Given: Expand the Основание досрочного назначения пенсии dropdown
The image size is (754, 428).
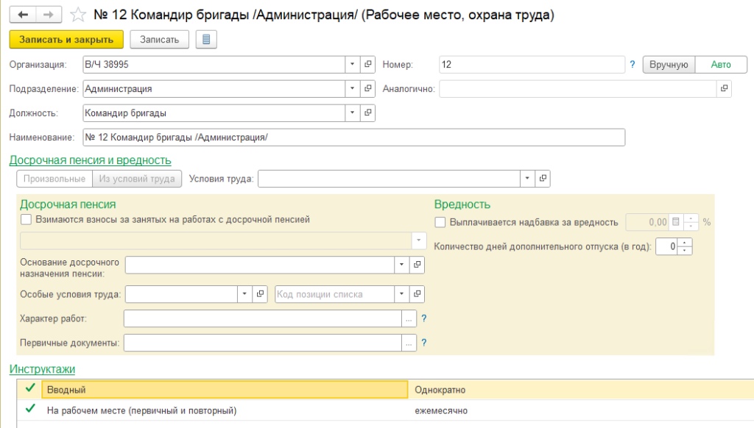Looking at the screenshot, I should tap(401, 265).
